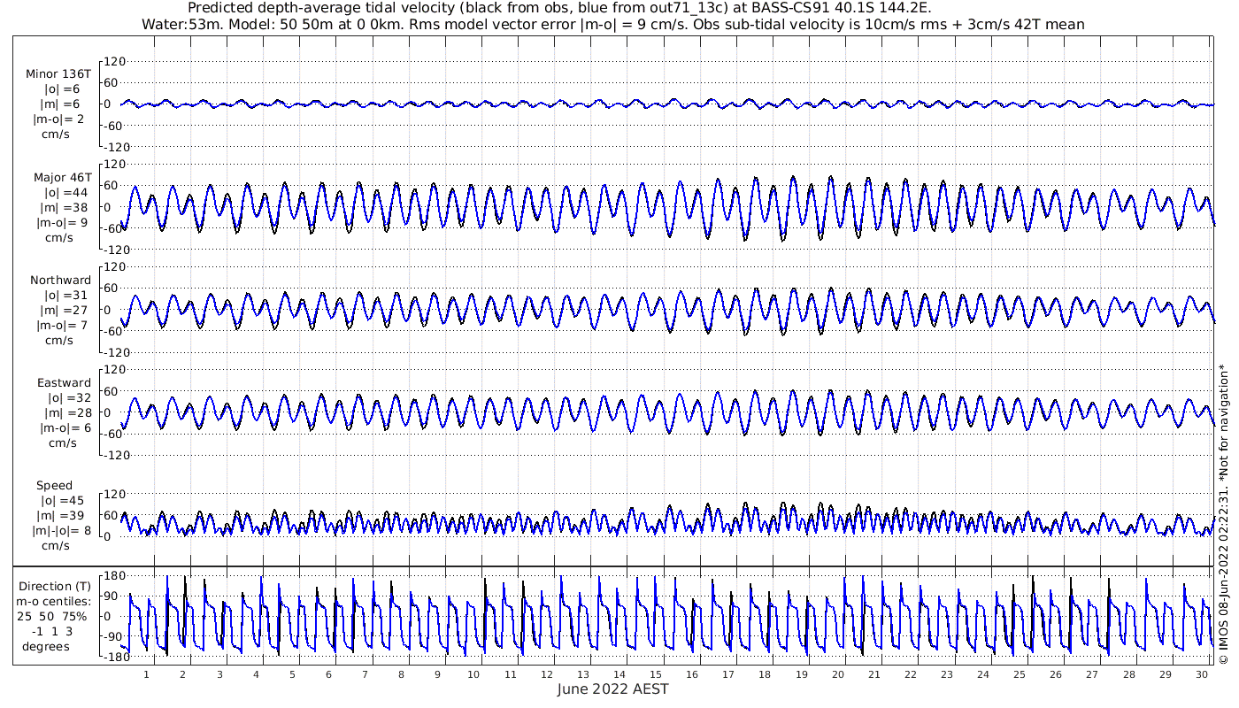Click the day '26' tick label on x-axis
This screenshot has width=1239, height=708.
(1056, 674)
